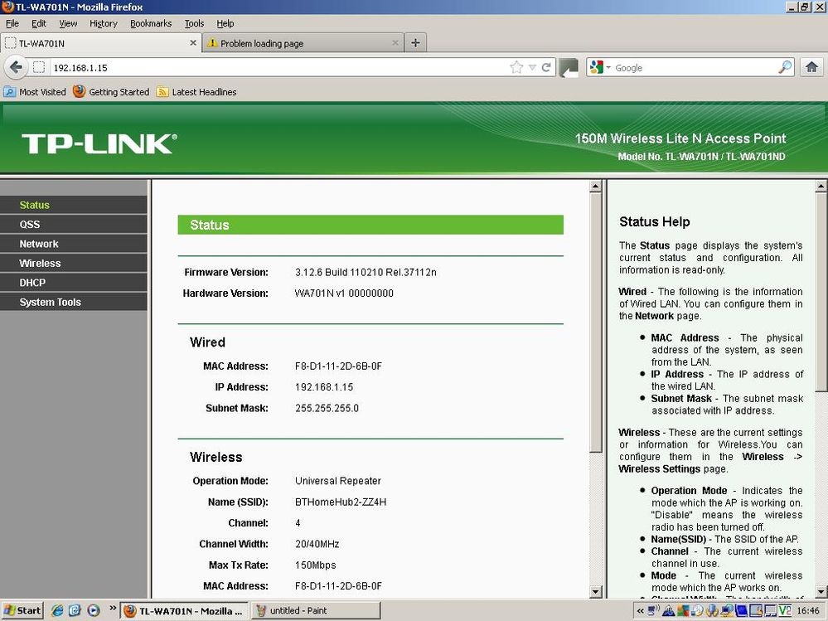This screenshot has width=828, height=621.
Task: Click the Status Help heading
Action: coord(654,222)
